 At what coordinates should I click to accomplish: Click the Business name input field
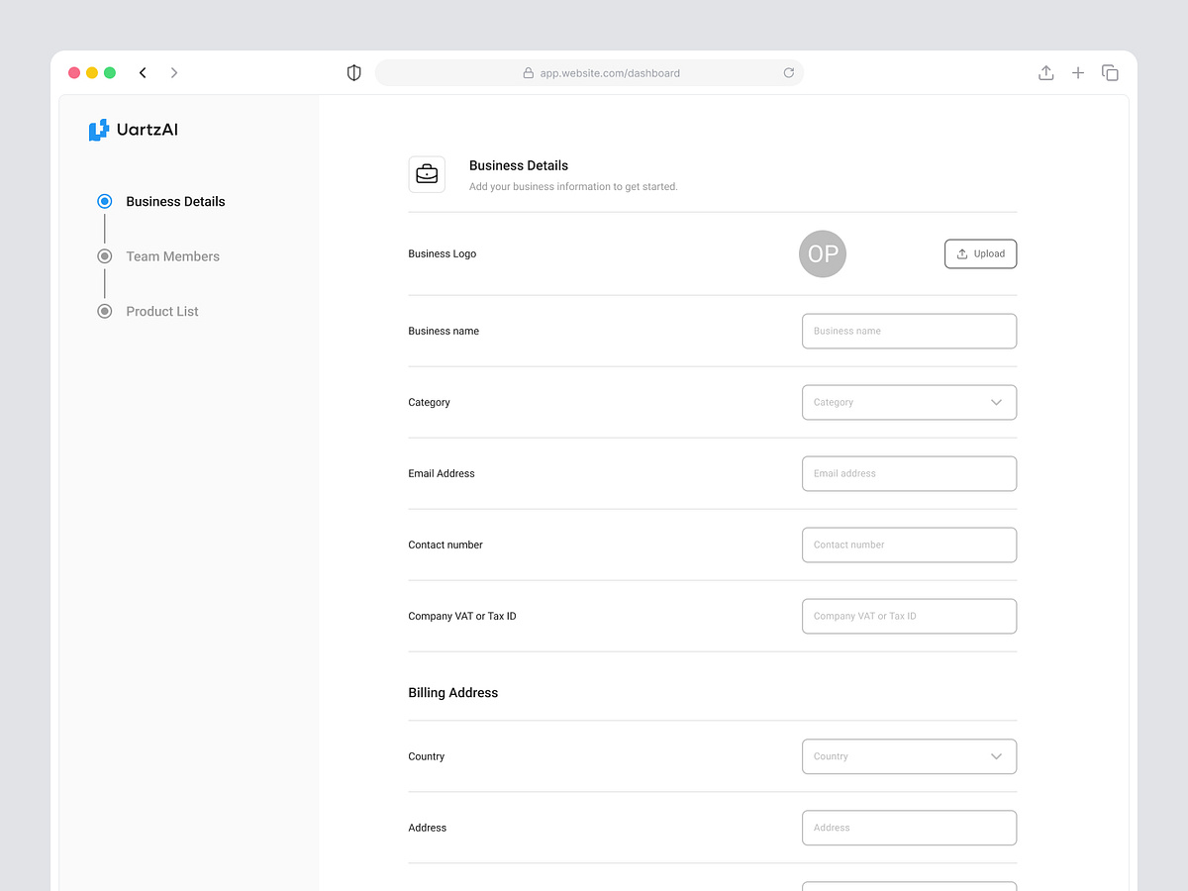coord(909,331)
